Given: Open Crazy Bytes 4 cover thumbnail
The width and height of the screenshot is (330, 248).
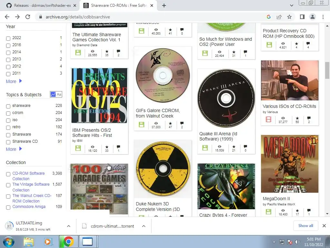Looking at the screenshot, I should (x=226, y=186).
